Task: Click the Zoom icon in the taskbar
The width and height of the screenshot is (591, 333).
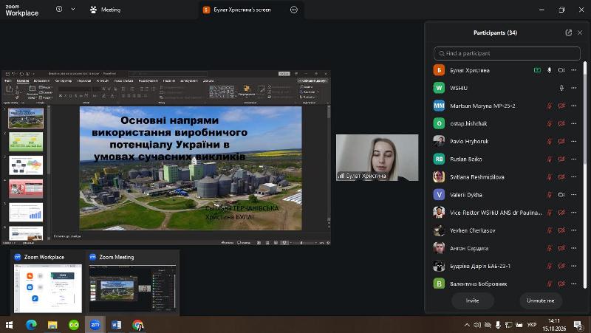Action: click(x=95, y=325)
